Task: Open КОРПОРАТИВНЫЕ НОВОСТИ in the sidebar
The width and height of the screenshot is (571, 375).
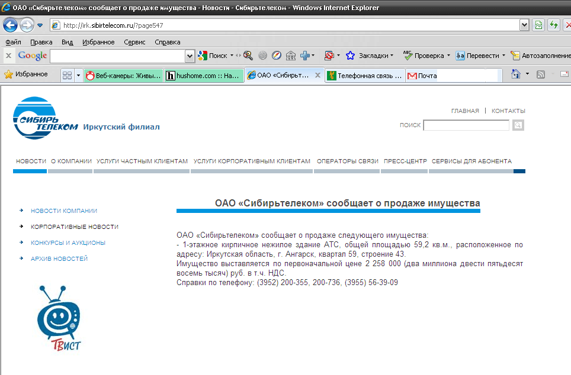Action: coord(75,227)
